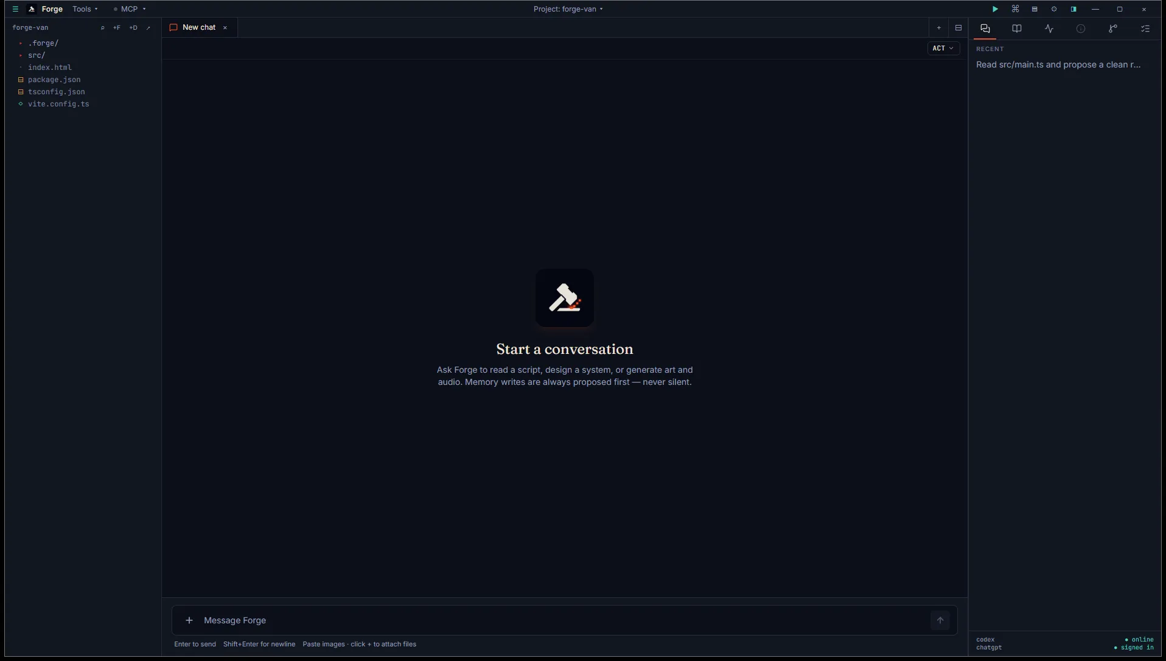Search files in forge-van explorer
Screen dimensions: 1166x661
click(x=102, y=28)
